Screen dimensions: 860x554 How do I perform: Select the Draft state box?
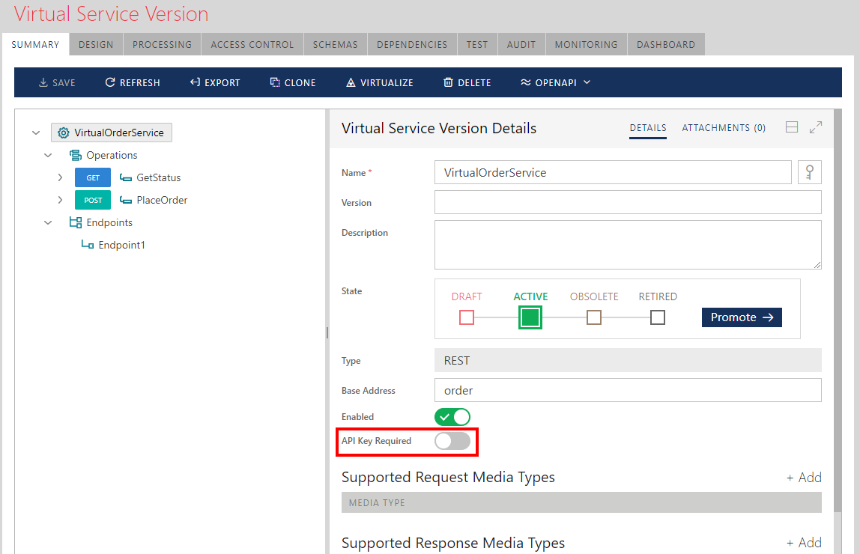(467, 317)
